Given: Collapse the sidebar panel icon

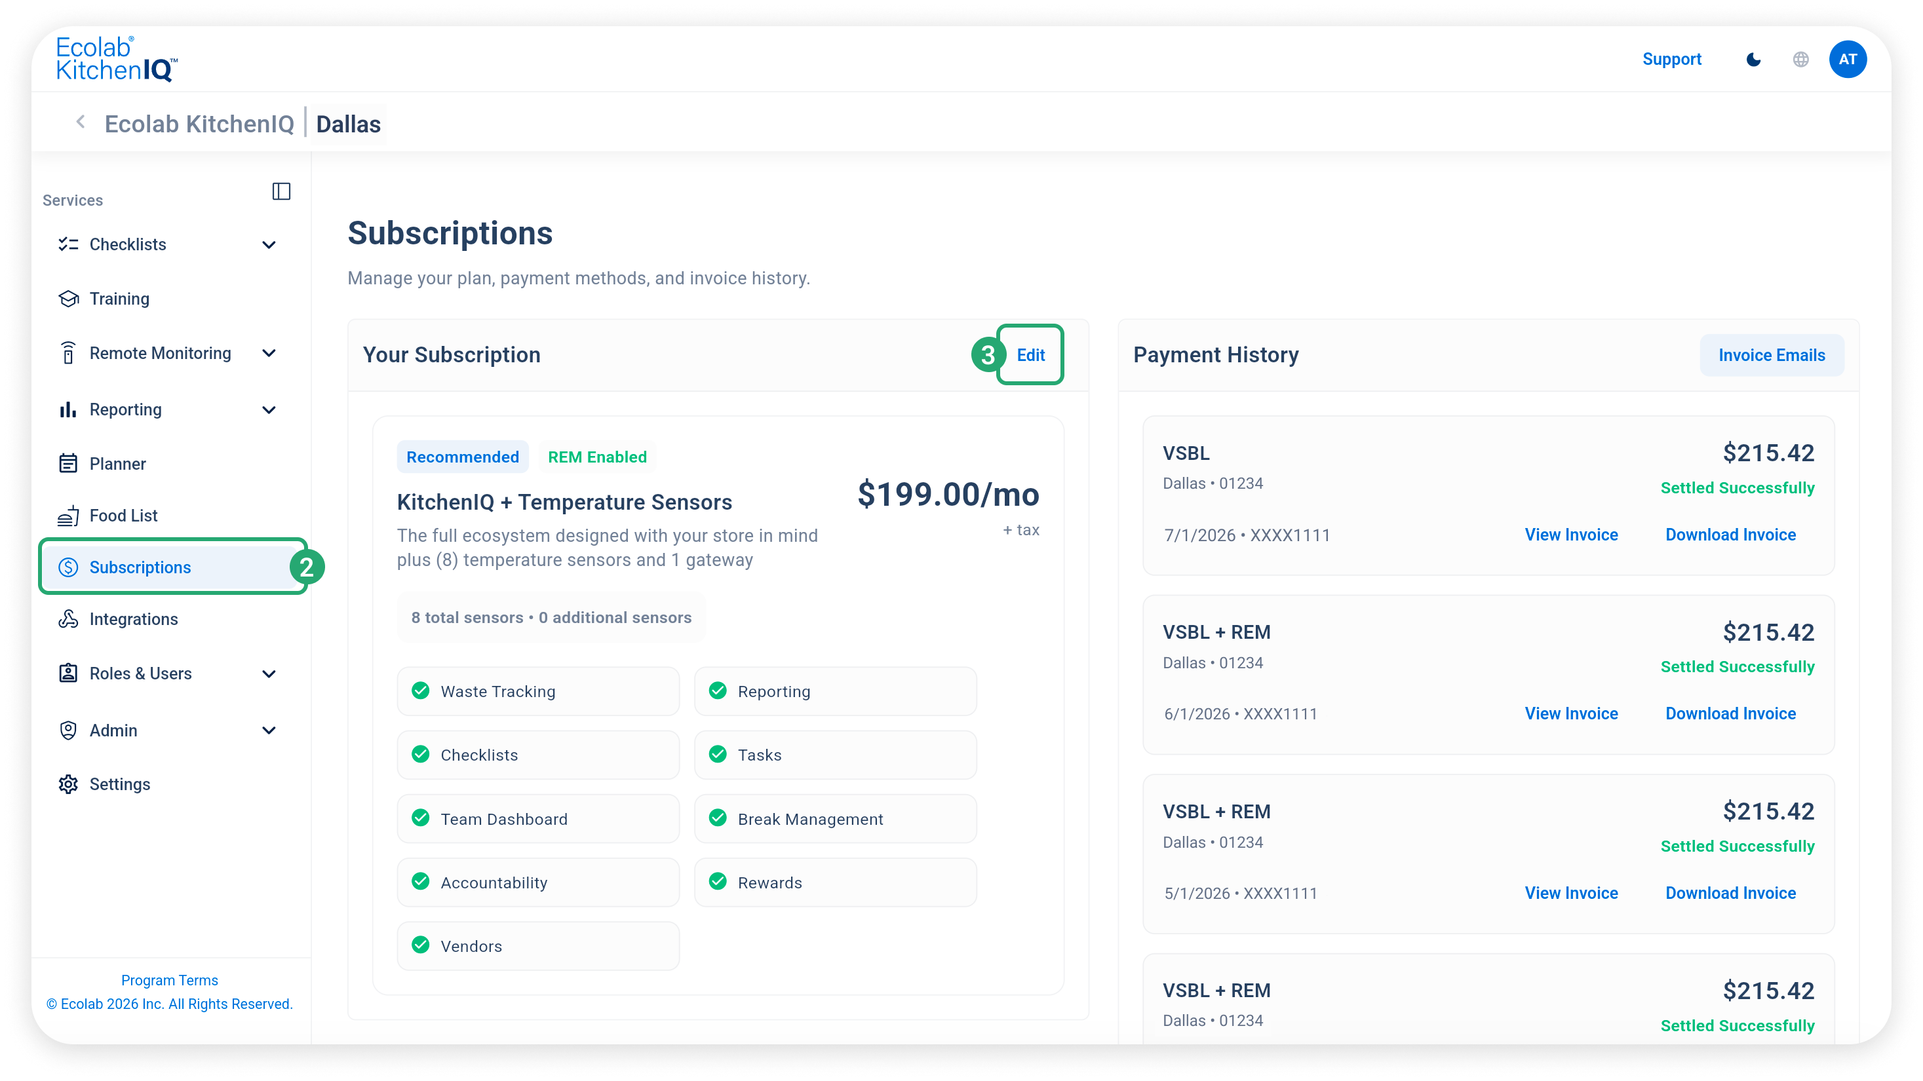Looking at the screenshot, I should click(281, 192).
